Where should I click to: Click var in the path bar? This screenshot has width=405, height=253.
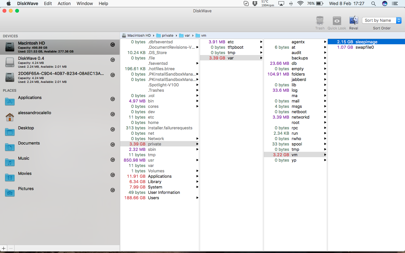[184, 35]
